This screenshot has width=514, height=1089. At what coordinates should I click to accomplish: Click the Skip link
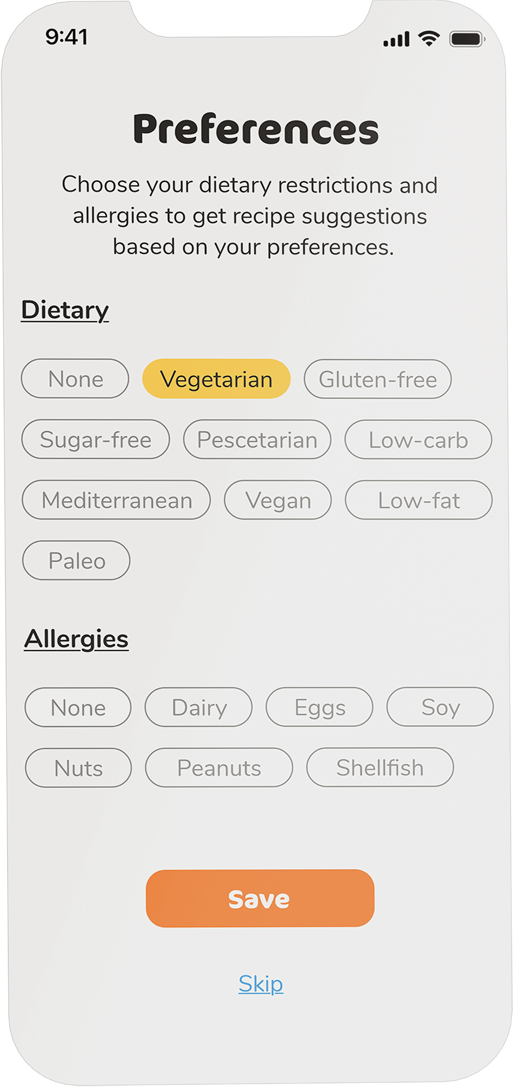coord(261,984)
